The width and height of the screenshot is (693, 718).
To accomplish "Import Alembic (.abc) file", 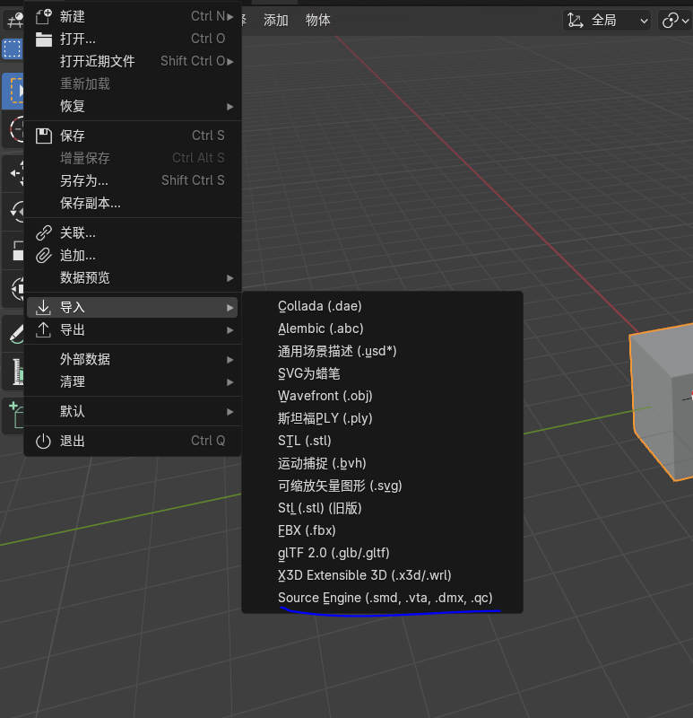I will point(383,328).
